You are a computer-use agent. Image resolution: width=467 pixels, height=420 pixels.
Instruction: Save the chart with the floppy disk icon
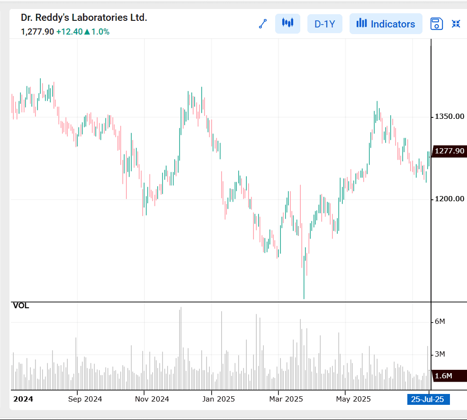point(436,24)
